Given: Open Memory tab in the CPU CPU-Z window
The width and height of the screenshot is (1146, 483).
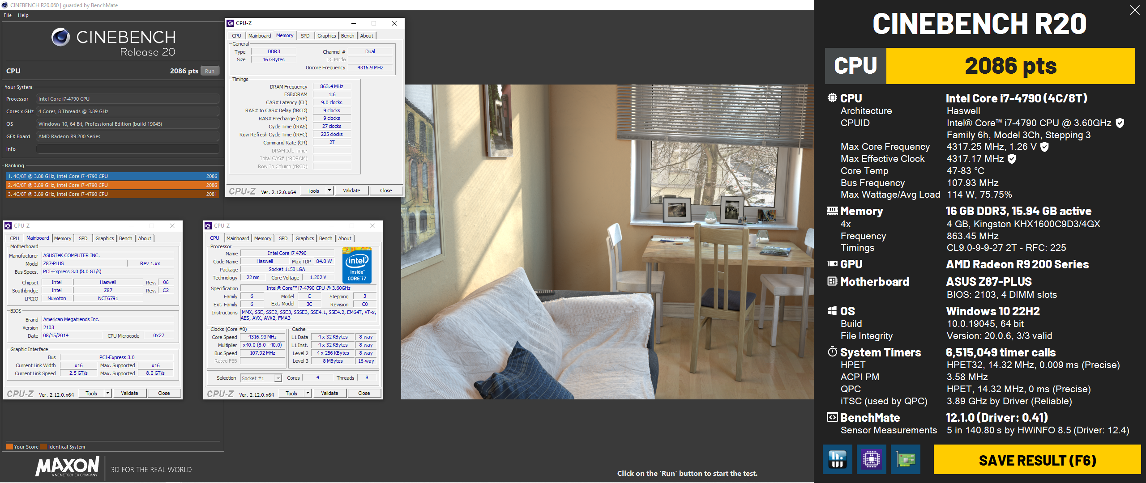Looking at the screenshot, I should (x=263, y=238).
